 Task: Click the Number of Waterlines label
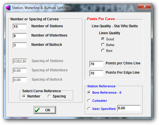coord(49,35)
